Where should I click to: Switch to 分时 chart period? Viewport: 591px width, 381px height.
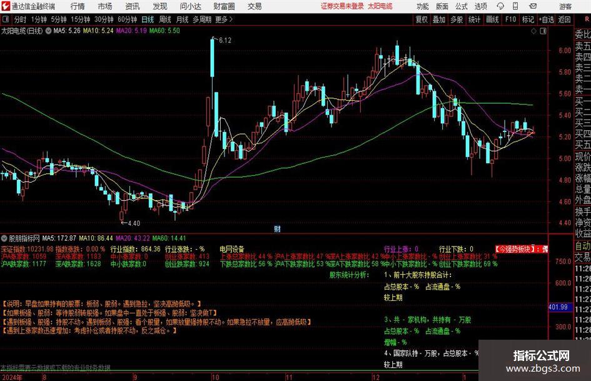(x=20, y=19)
